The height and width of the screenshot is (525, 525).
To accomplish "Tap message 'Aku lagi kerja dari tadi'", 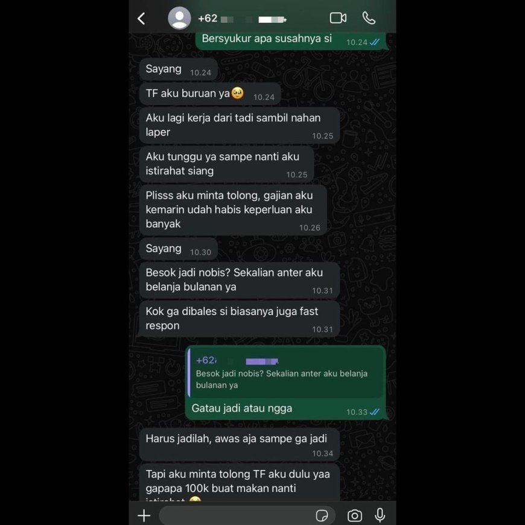I will coord(240,126).
